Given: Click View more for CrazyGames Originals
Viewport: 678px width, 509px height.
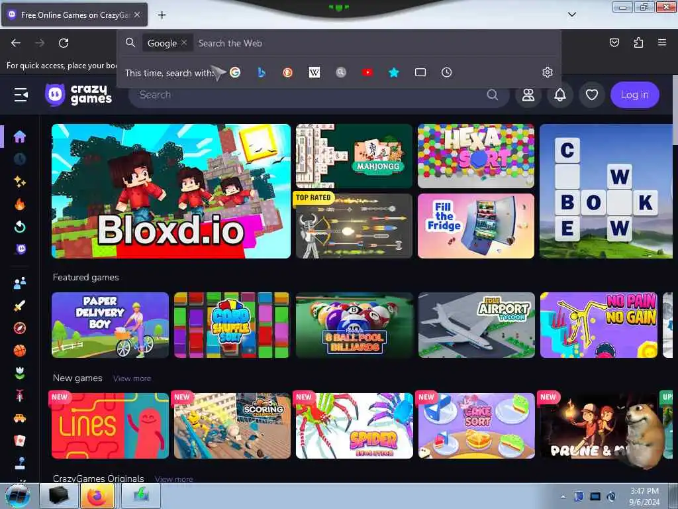Looking at the screenshot, I should [x=174, y=479].
